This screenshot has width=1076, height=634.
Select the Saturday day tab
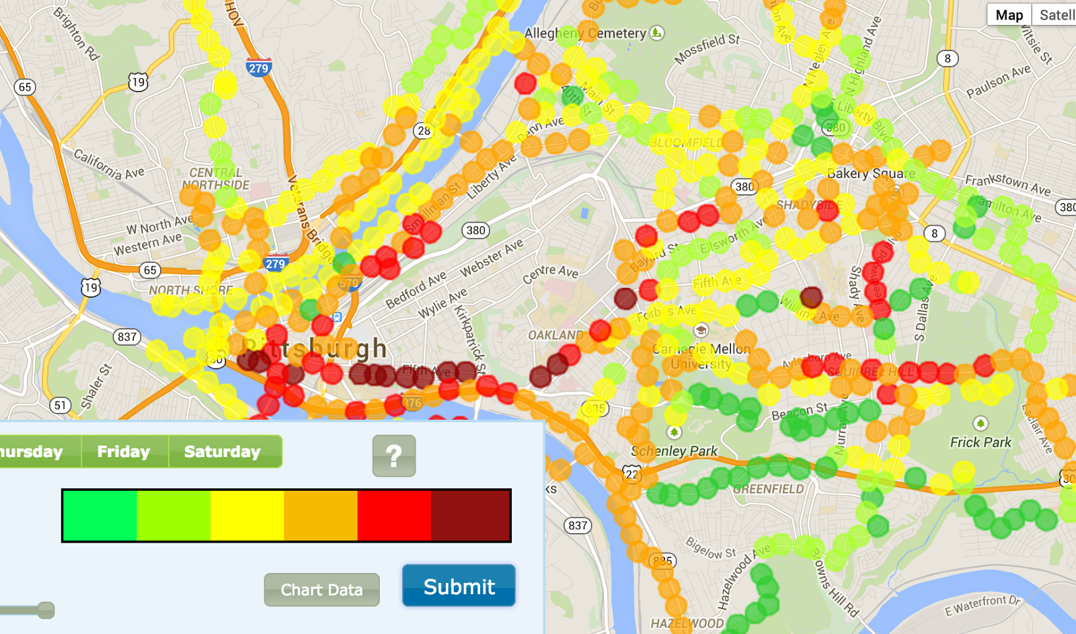pyautogui.click(x=224, y=451)
